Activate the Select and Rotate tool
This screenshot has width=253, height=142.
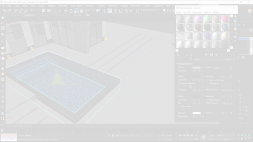click(71, 11)
